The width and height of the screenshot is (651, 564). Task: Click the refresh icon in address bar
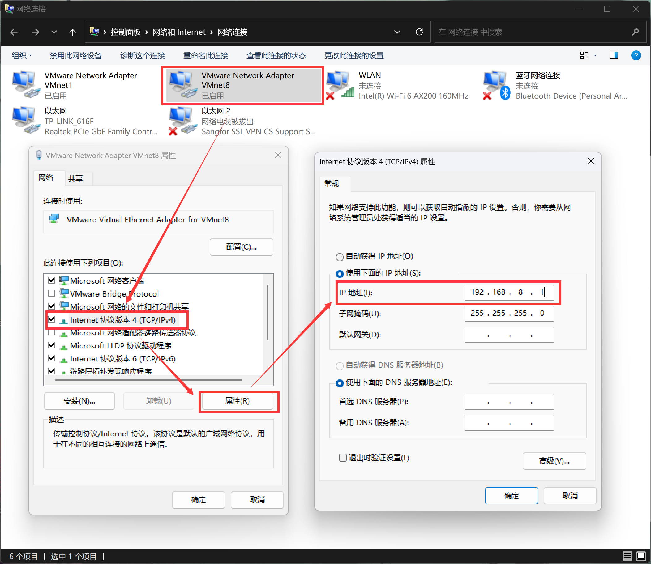point(419,32)
